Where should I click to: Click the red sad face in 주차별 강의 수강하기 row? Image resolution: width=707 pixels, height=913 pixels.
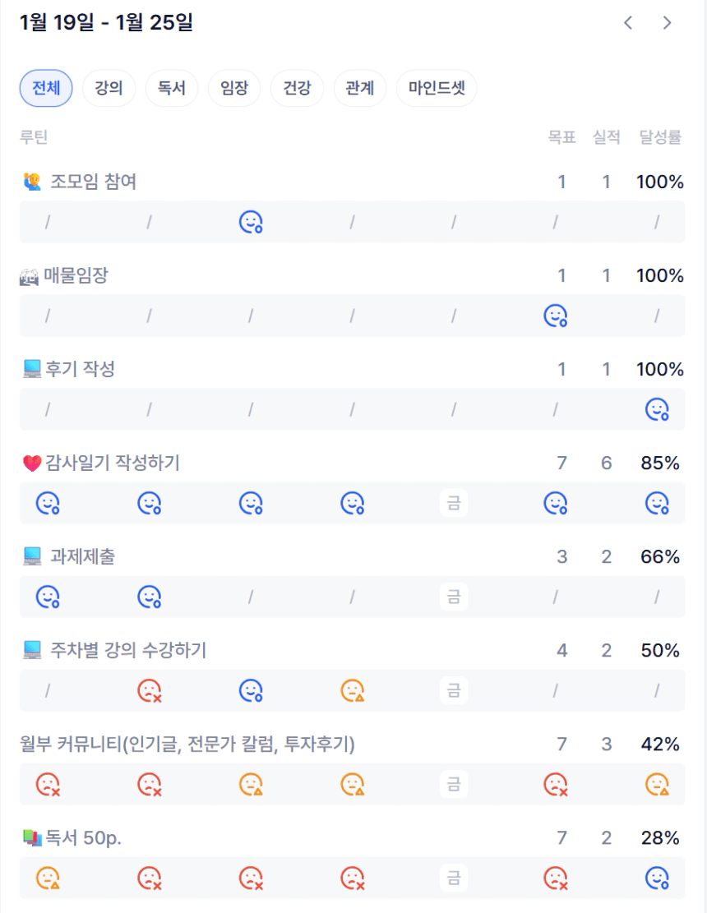(x=149, y=691)
